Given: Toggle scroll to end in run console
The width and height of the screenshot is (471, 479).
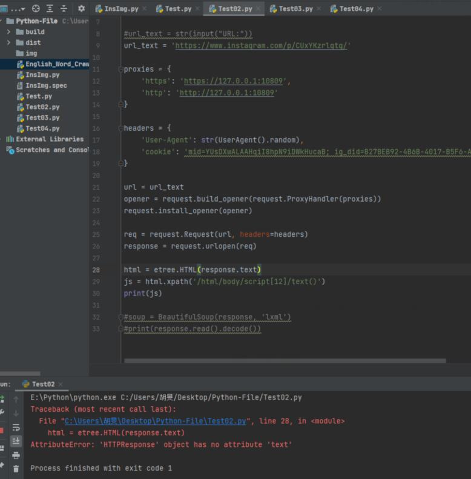Looking at the screenshot, I should coord(16,441).
